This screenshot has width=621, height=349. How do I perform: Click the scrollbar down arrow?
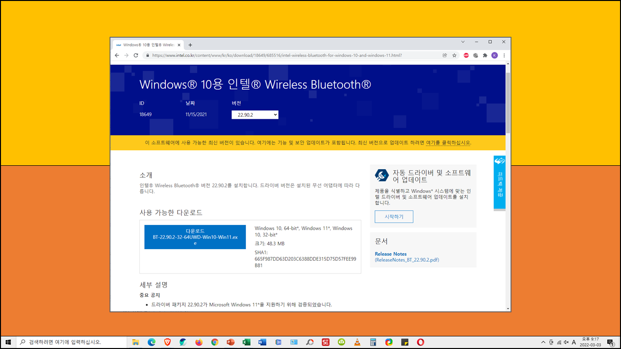(508, 308)
